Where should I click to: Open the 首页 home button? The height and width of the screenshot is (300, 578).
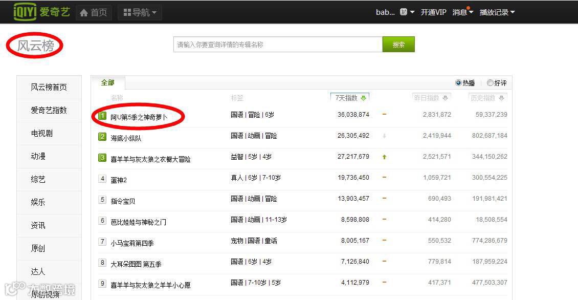pyautogui.click(x=94, y=13)
